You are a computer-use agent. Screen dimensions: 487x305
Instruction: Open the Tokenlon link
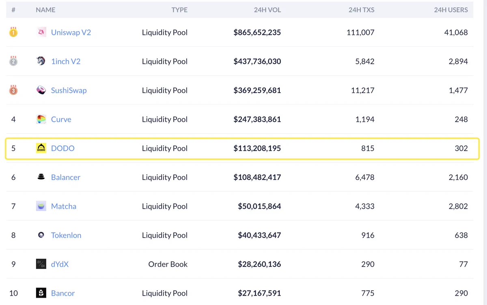(x=66, y=235)
